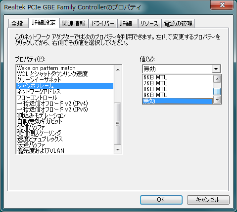This screenshot has height=212, width=237.
Task: Switch to the ドライバー tab
Action: (102, 24)
